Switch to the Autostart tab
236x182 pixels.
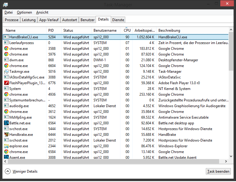coord(69,20)
